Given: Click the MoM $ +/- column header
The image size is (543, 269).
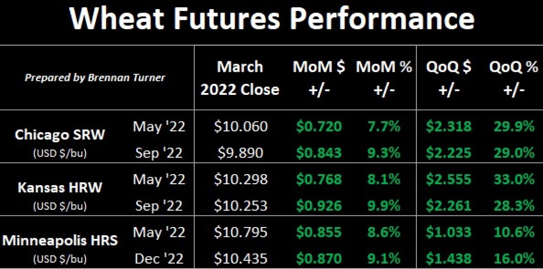Looking at the screenshot, I should coord(319,78).
